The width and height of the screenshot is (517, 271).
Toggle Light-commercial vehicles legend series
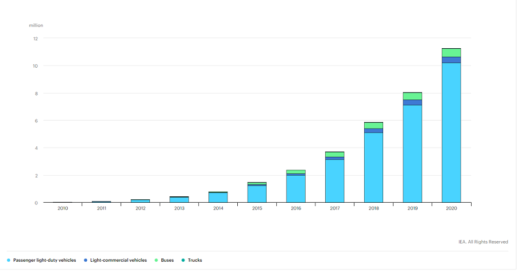click(x=119, y=260)
